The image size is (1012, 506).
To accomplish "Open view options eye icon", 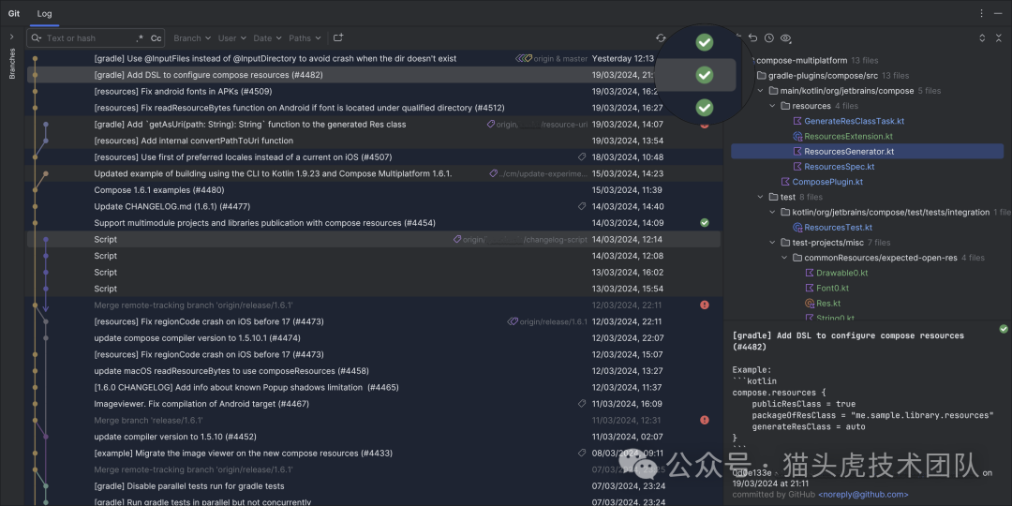I will [785, 38].
